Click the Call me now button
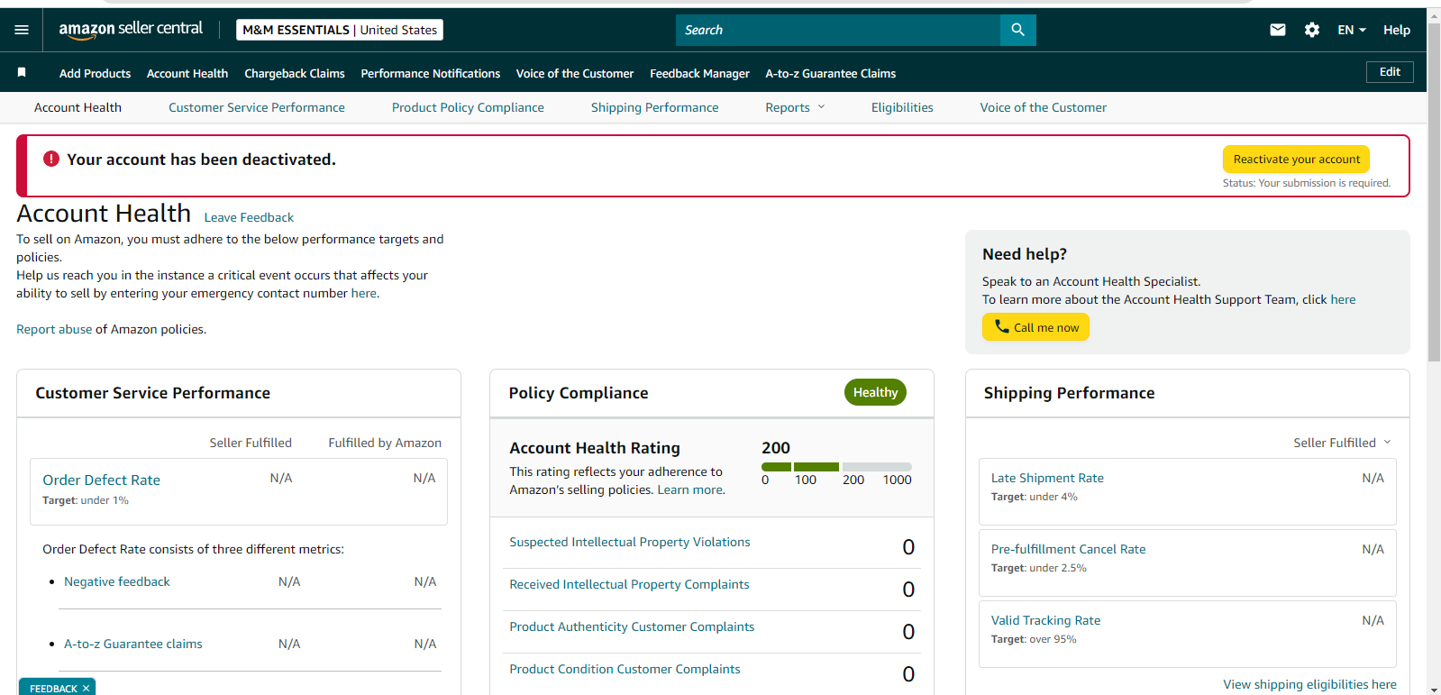Viewport: 1441px width, 695px height. [x=1035, y=327]
